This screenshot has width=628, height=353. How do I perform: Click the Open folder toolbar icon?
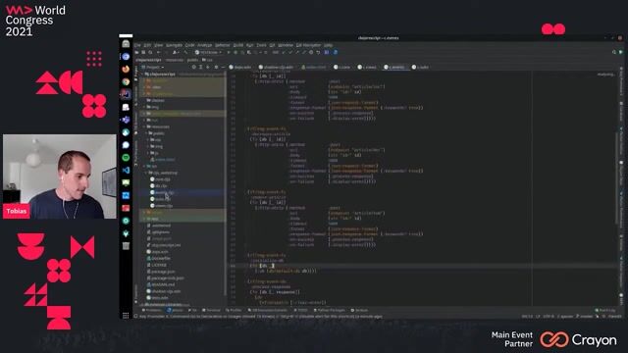(137, 52)
